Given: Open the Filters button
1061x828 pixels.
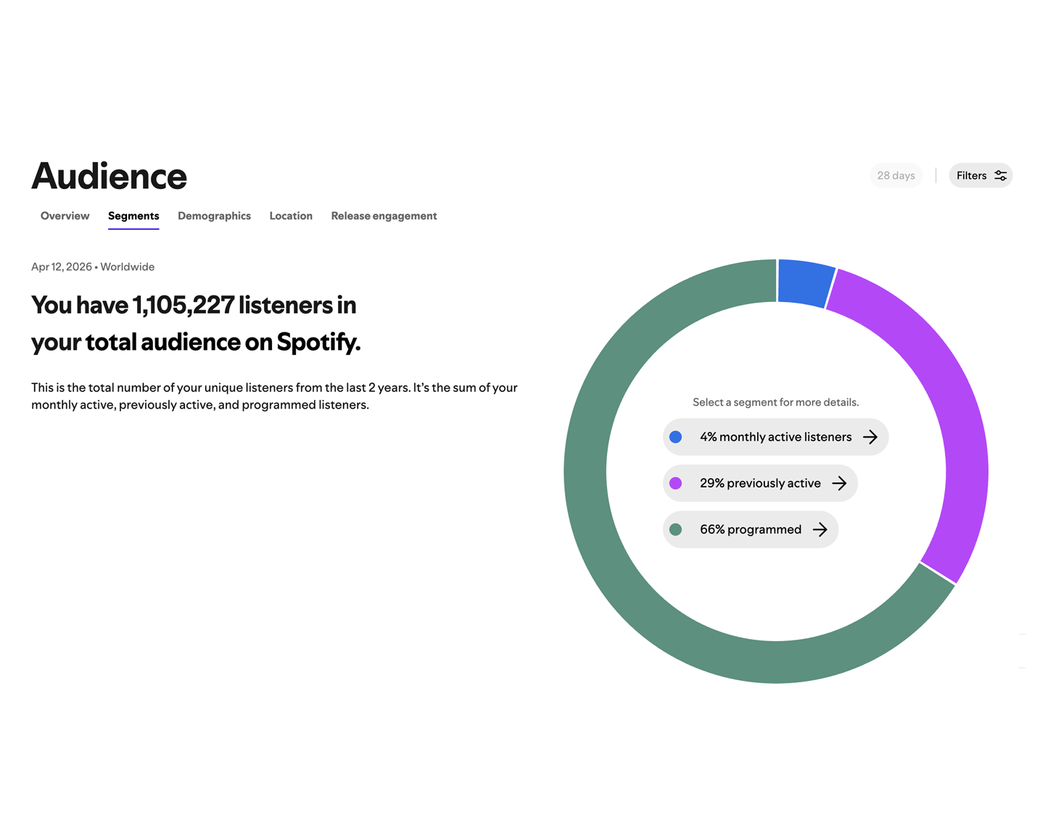Looking at the screenshot, I should tap(981, 175).
